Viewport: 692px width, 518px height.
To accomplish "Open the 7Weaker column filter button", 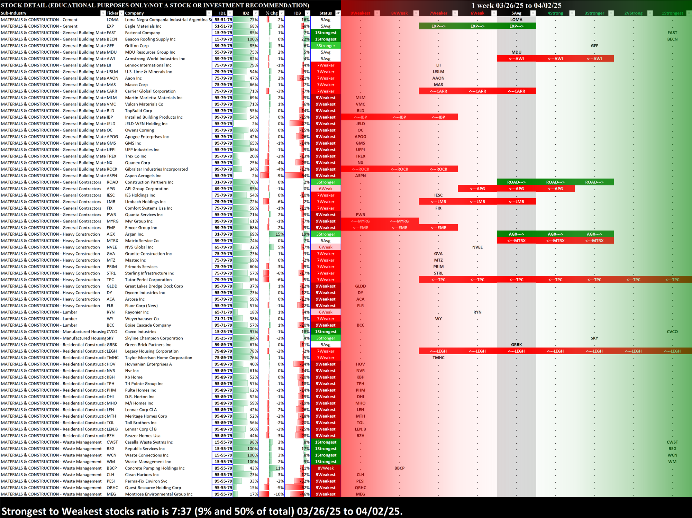I will pyautogui.click(x=455, y=13).
